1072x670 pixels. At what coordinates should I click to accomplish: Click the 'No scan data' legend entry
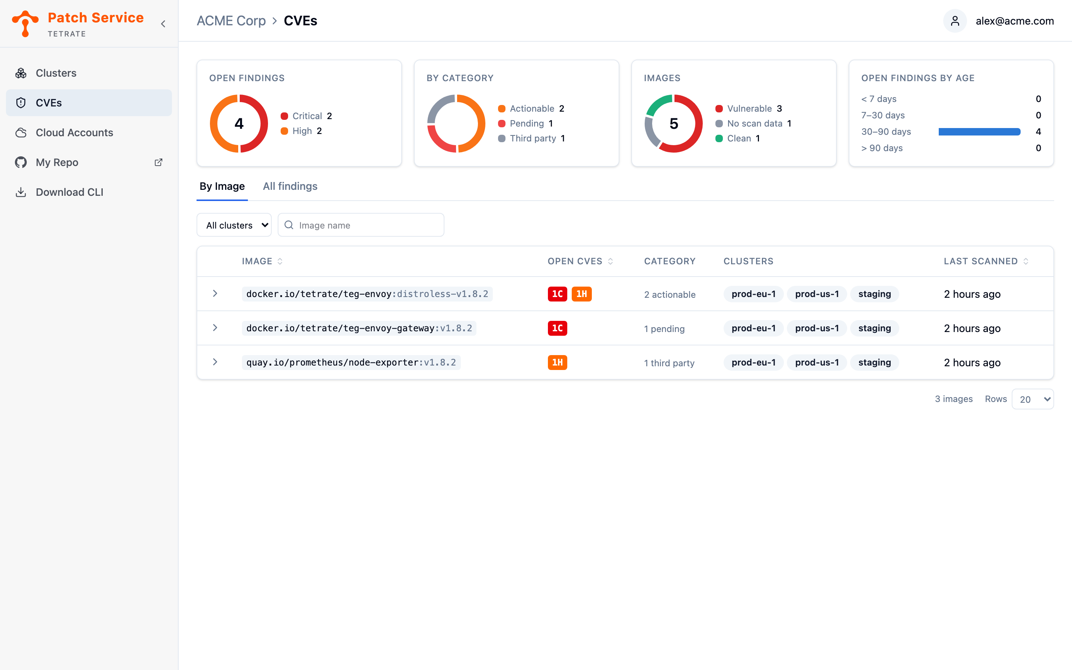(x=753, y=124)
